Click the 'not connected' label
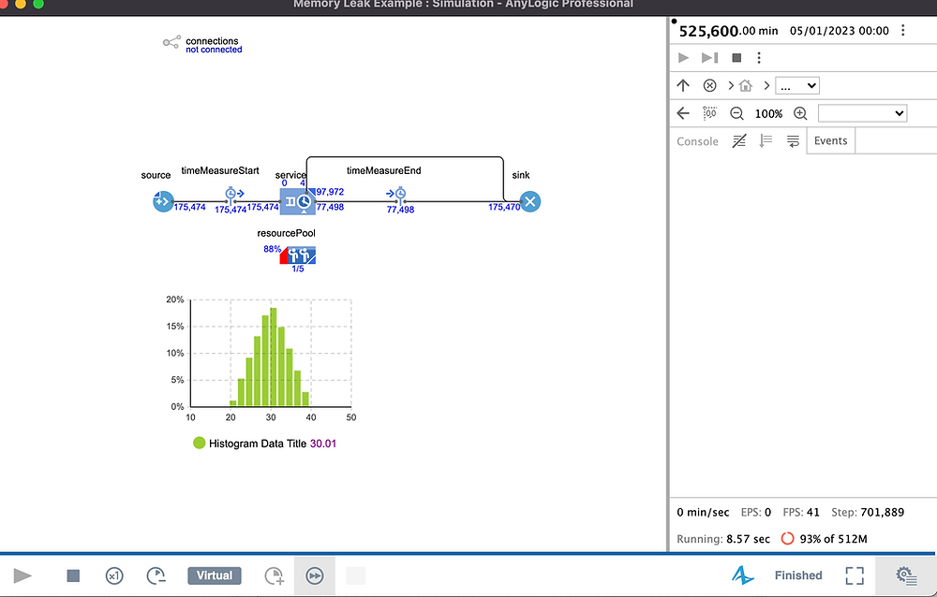 click(214, 50)
